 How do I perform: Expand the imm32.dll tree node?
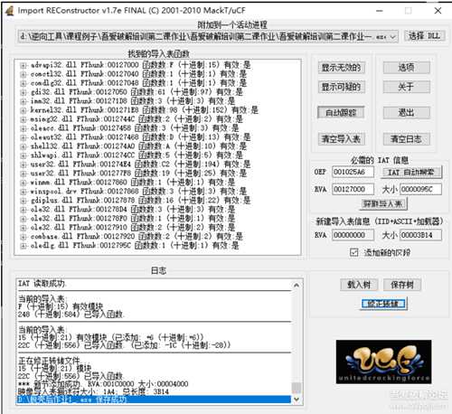pos(24,101)
